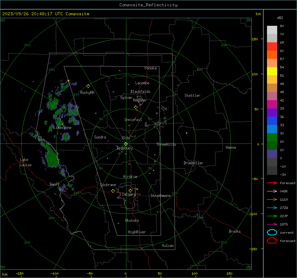This screenshot has width=297, height=278.
Task: Click the Sylvan label
Action: (x=126, y=98)
